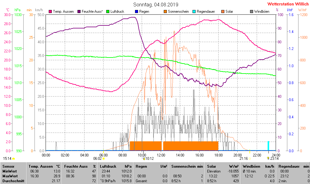Click the pink Temp. Aussen legend swatch

[50, 11]
